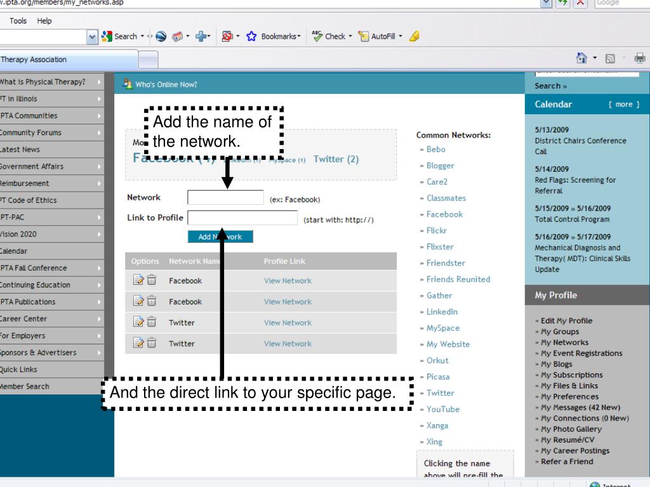Click the browser Google search box

point(622,3)
